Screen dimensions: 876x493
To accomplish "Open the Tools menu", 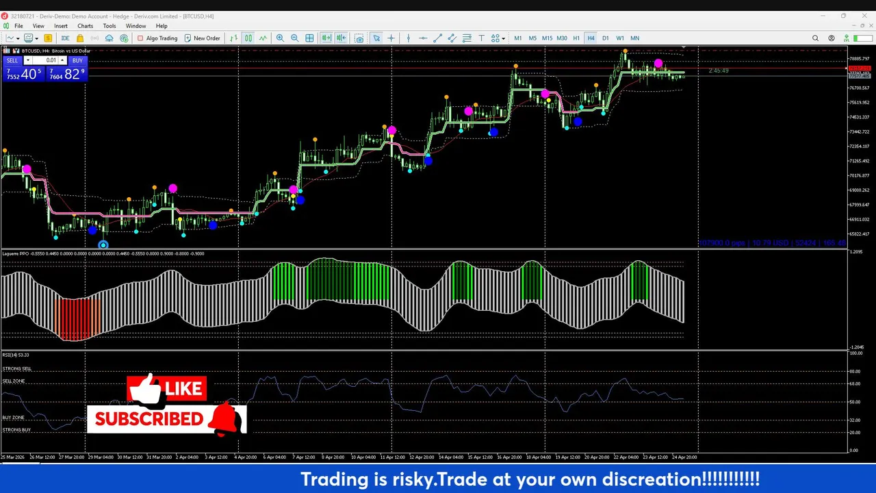I will (x=109, y=26).
